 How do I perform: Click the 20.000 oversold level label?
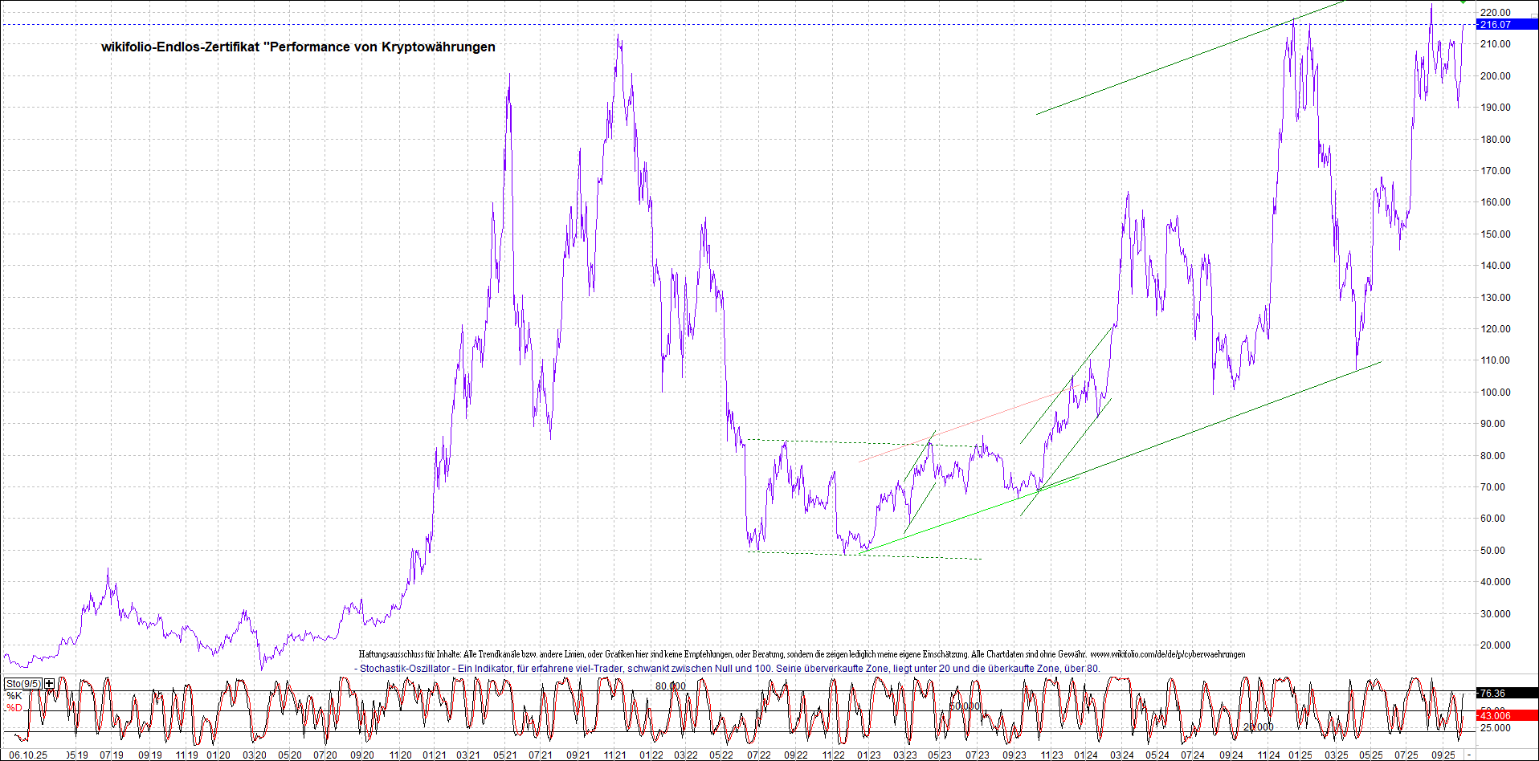click(x=1259, y=727)
